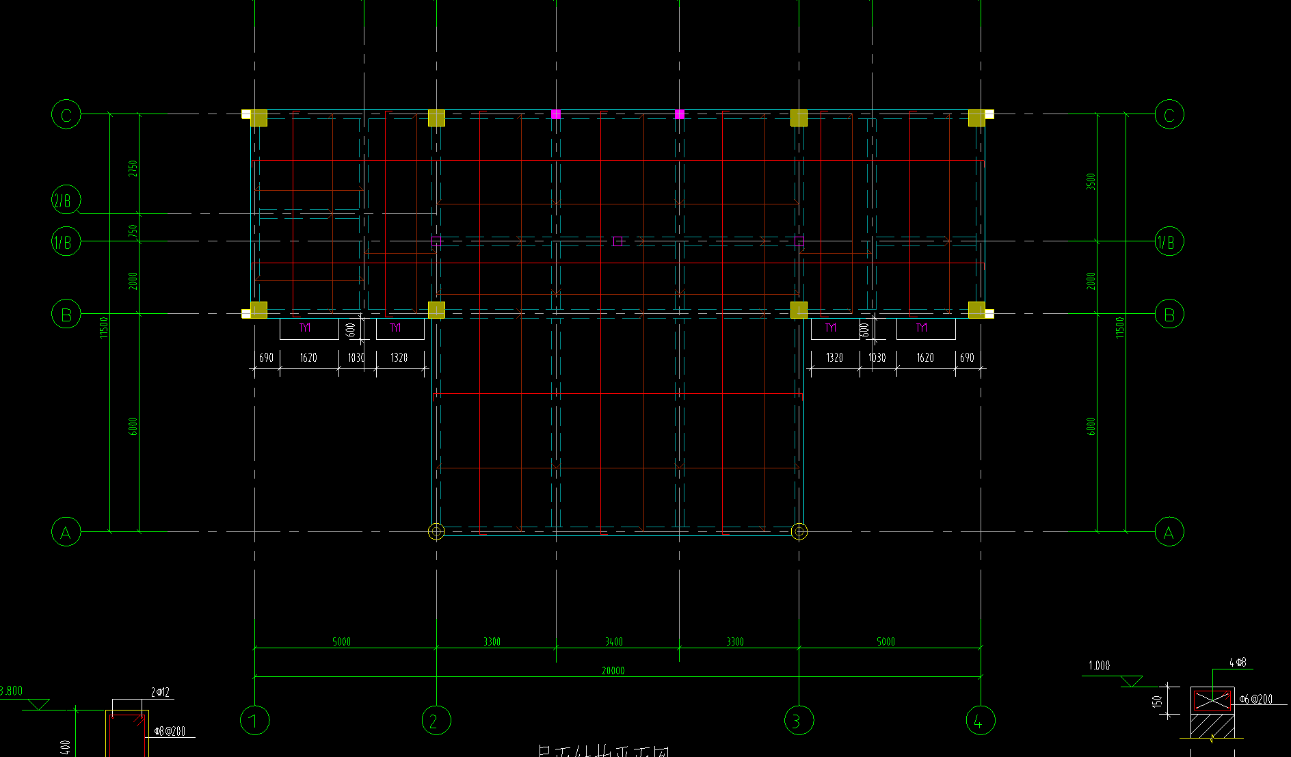
Task: Pick the 3300 dimension right of axis 2
Action: tap(492, 641)
